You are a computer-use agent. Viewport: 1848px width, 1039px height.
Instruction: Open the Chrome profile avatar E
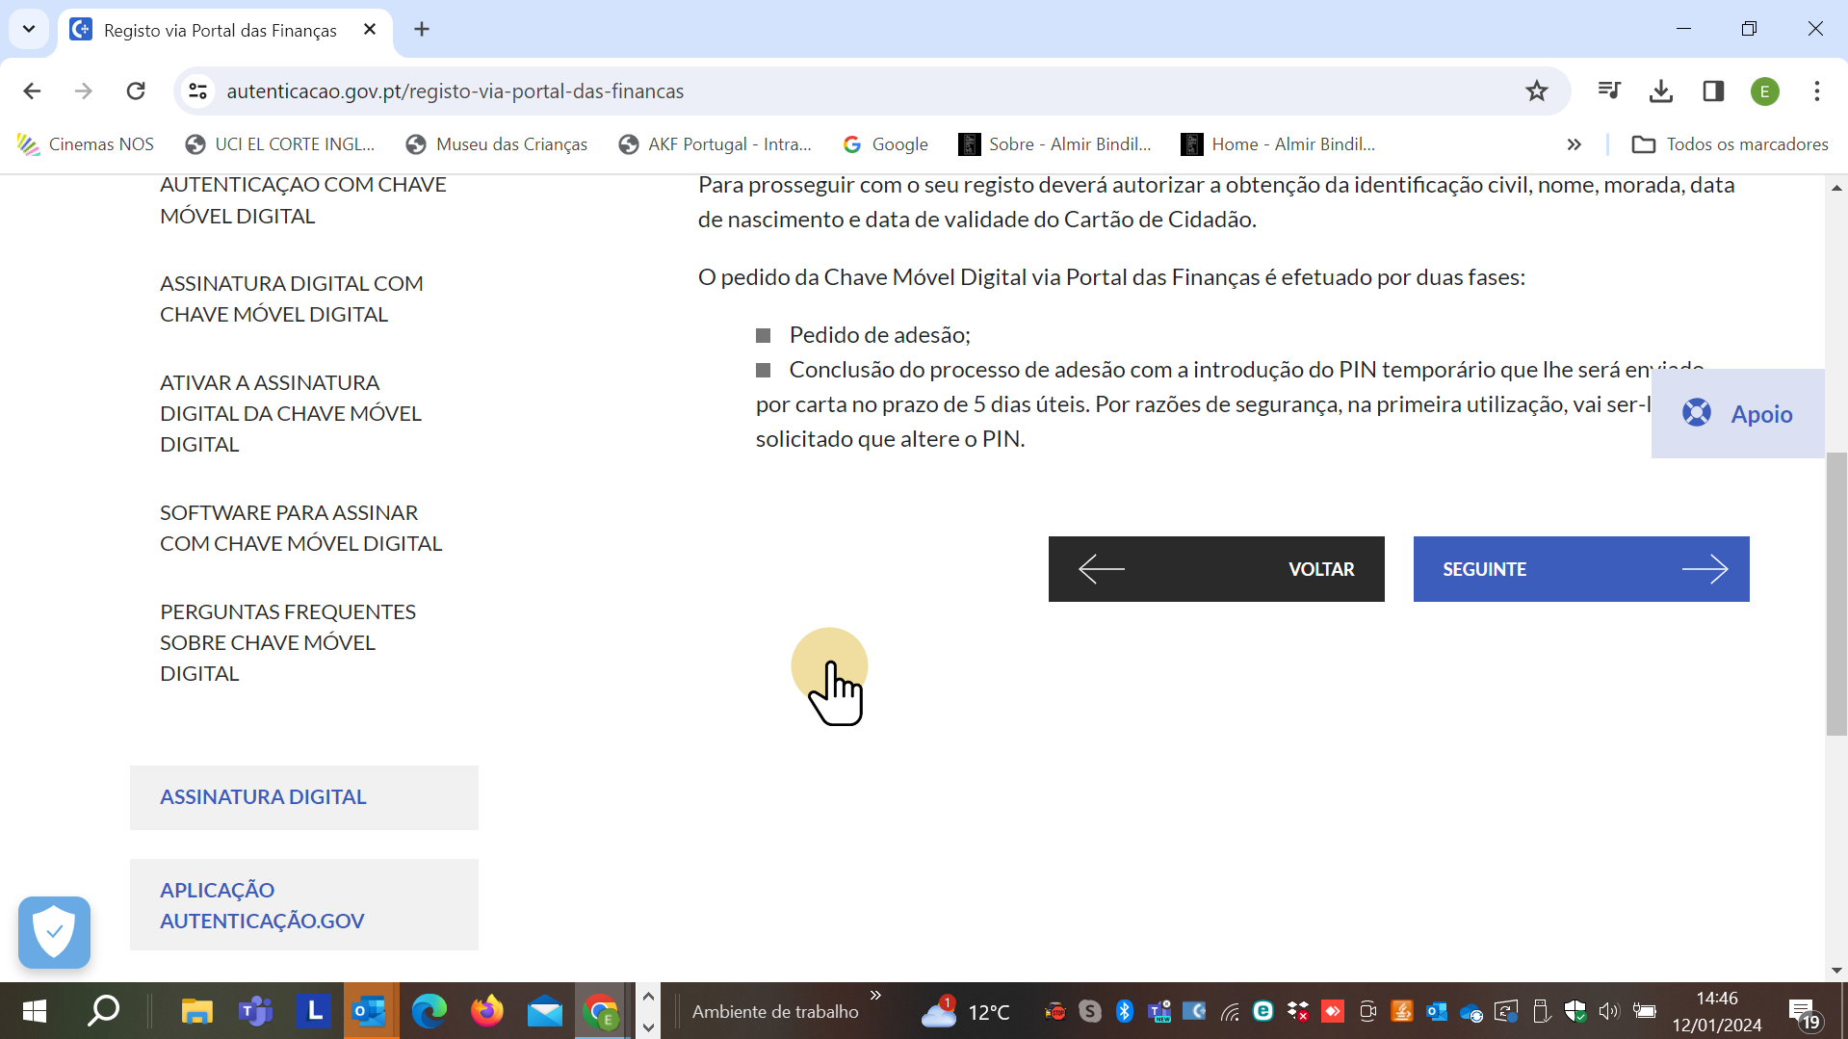tap(1764, 91)
